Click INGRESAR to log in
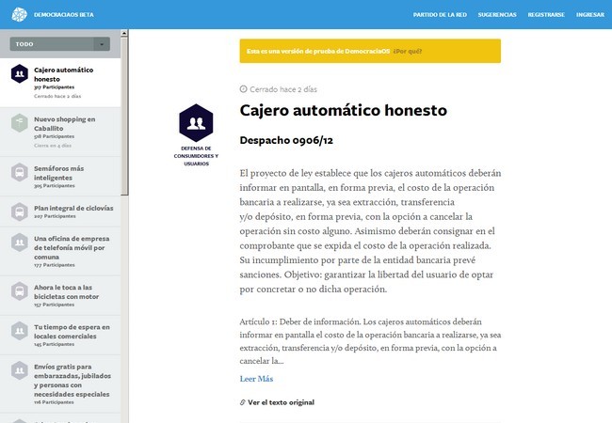The height and width of the screenshot is (423, 612). coord(590,15)
